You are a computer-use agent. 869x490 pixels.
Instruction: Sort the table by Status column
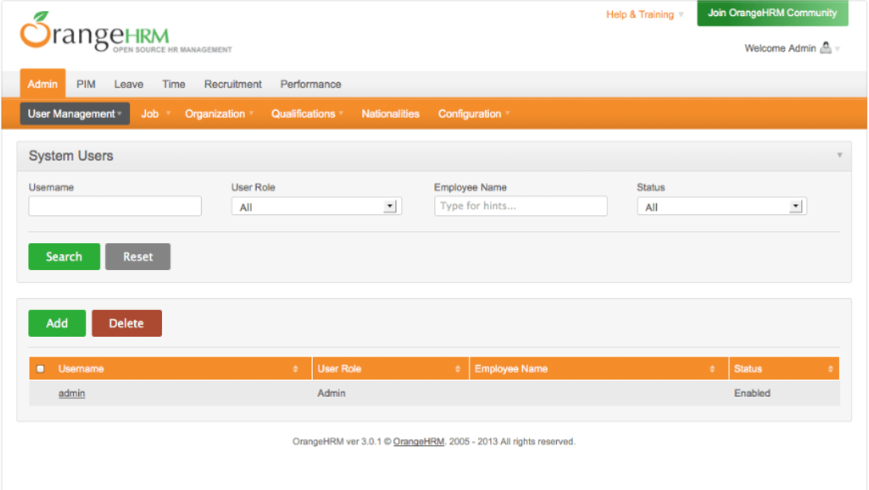pos(828,368)
